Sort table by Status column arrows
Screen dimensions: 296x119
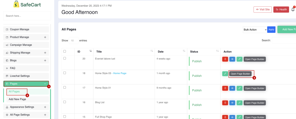tap(217, 51)
